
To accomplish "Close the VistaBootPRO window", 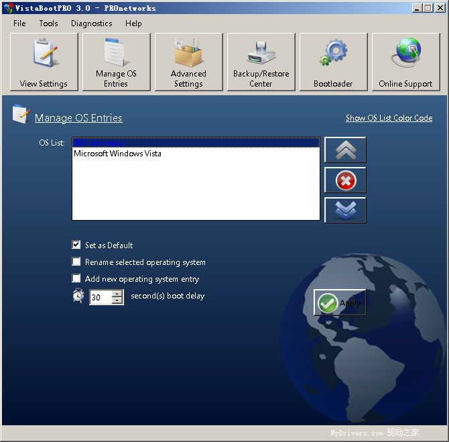I will pos(440,8).
